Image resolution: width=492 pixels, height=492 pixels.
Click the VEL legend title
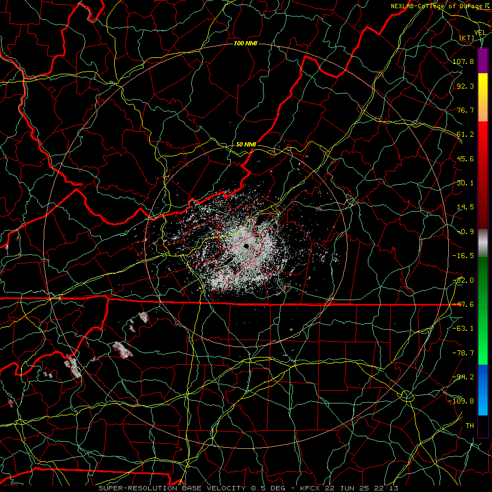(x=481, y=33)
